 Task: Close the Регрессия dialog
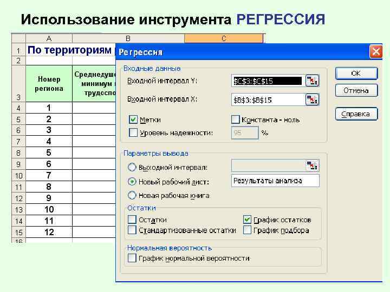pos(375,52)
